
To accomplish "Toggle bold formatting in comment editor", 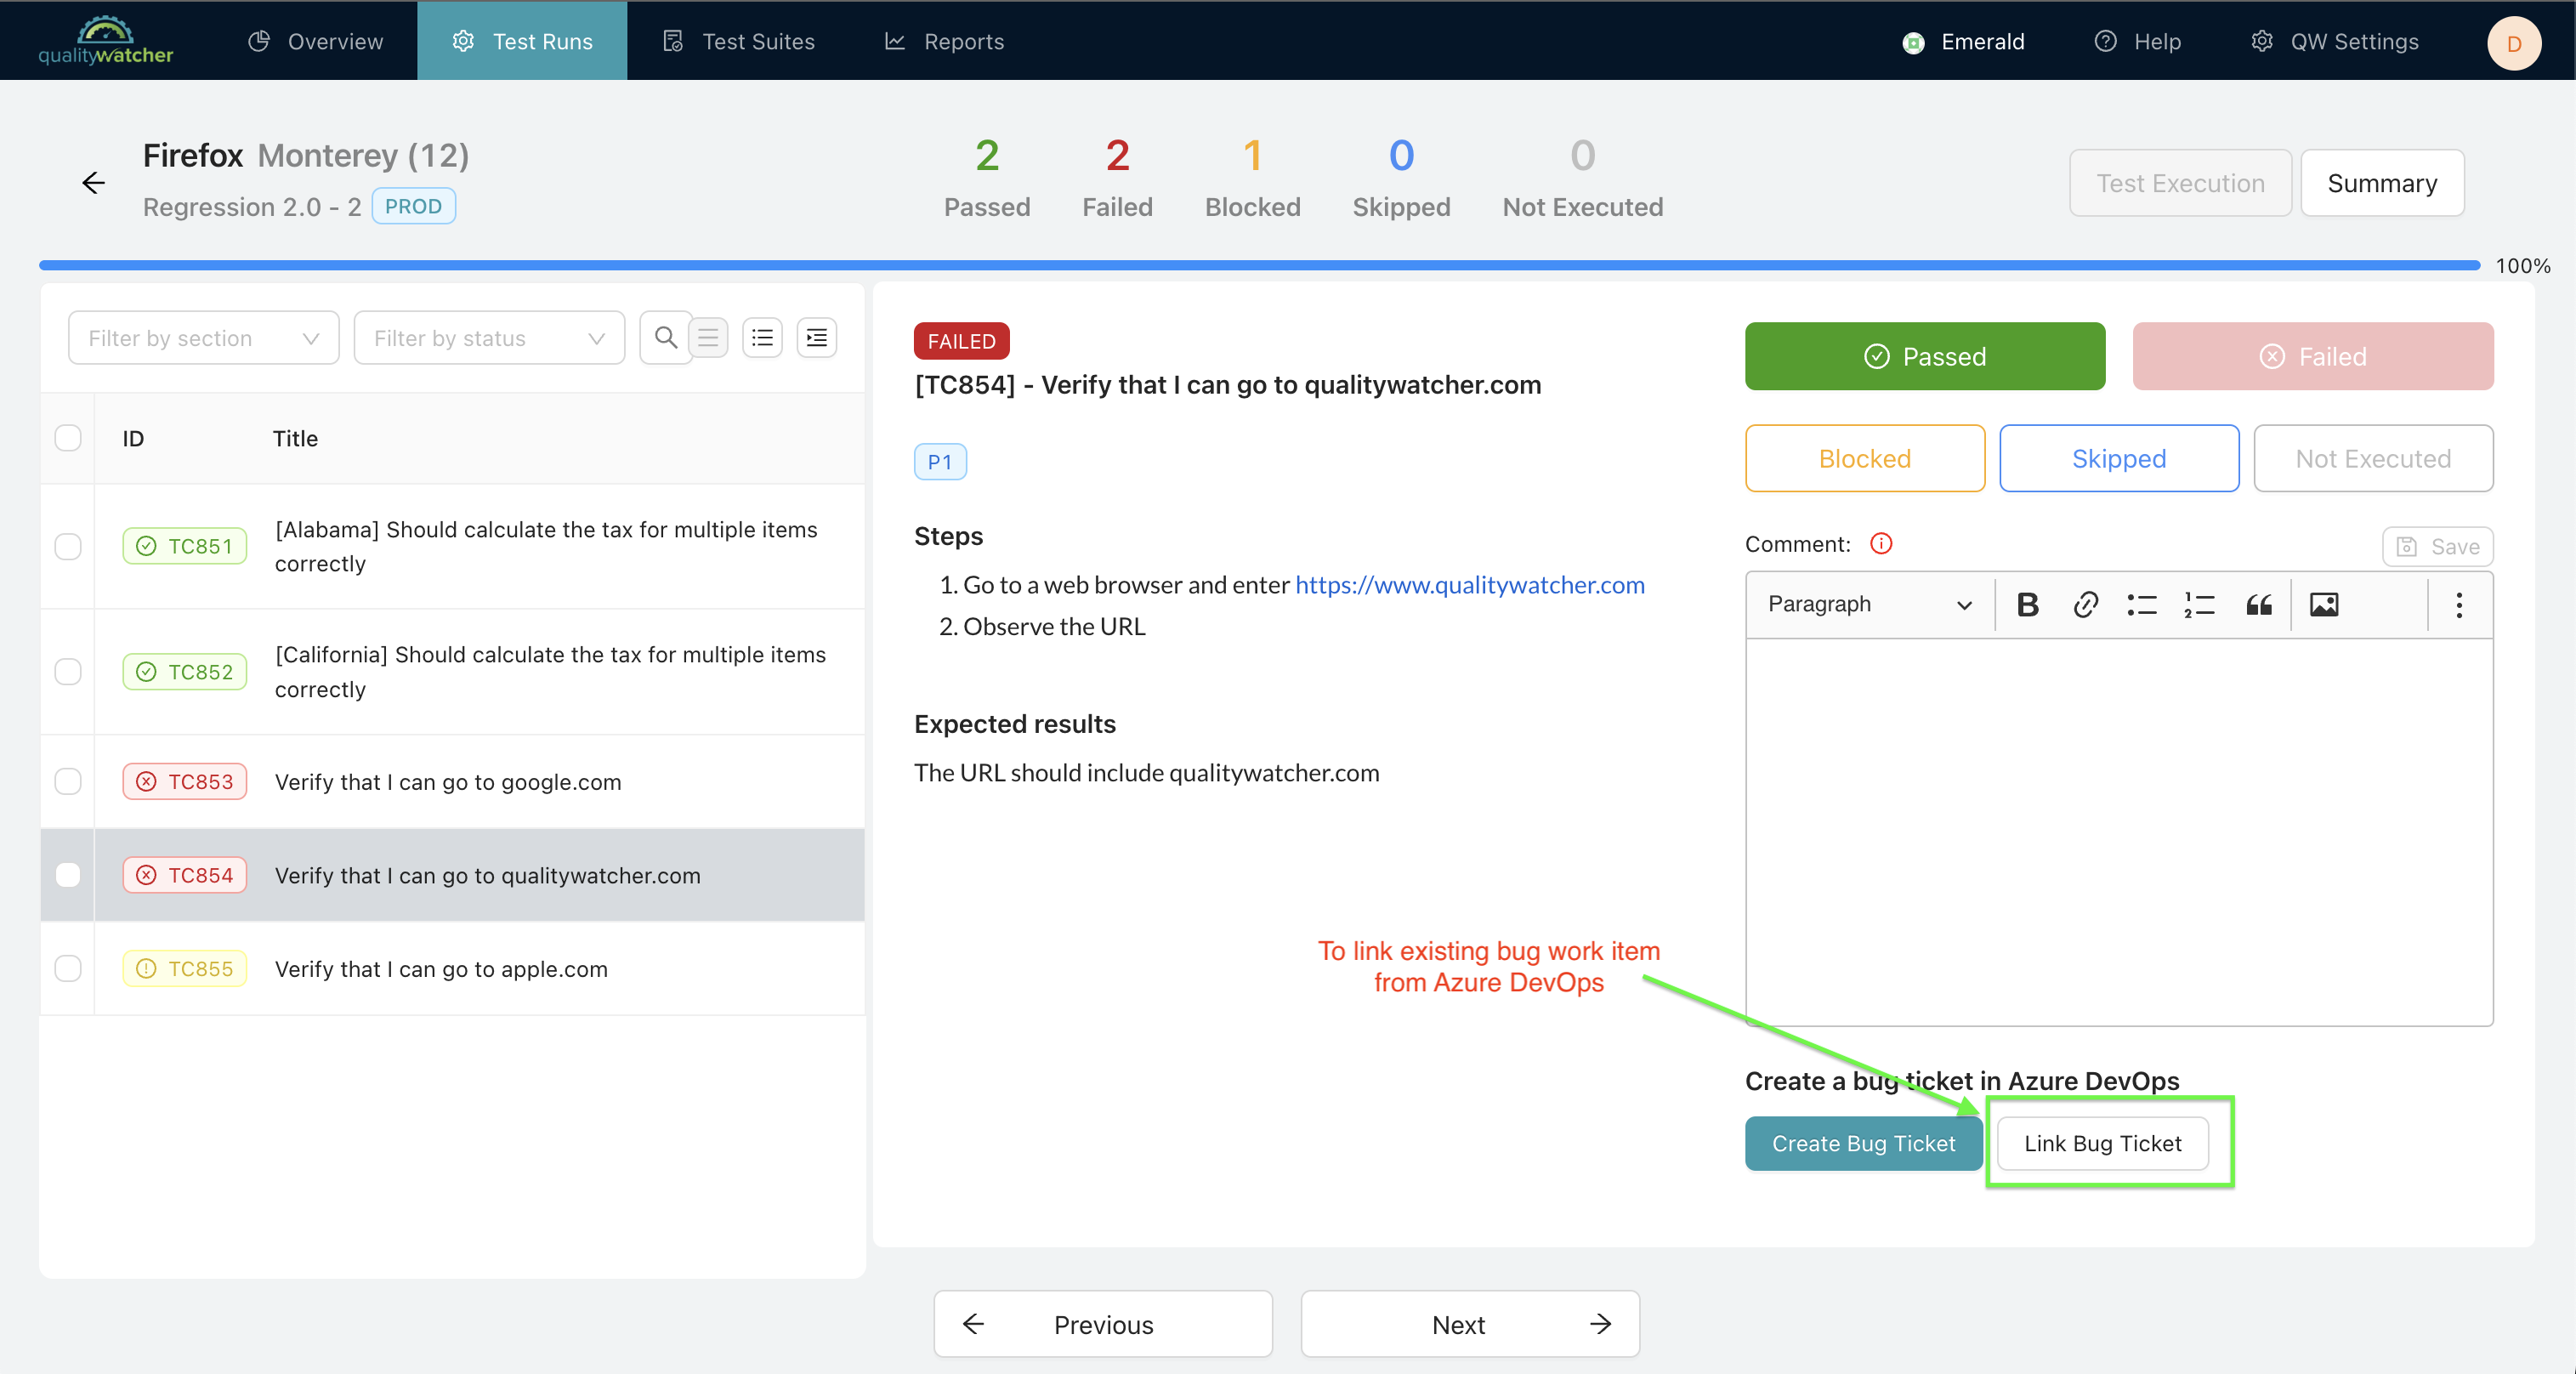I will click(2027, 604).
